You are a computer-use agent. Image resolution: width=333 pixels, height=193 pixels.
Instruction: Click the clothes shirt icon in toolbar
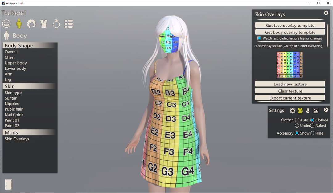coord(43,24)
